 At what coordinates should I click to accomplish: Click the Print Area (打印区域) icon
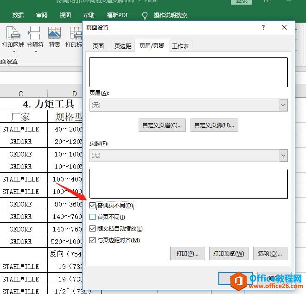(13, 34)
